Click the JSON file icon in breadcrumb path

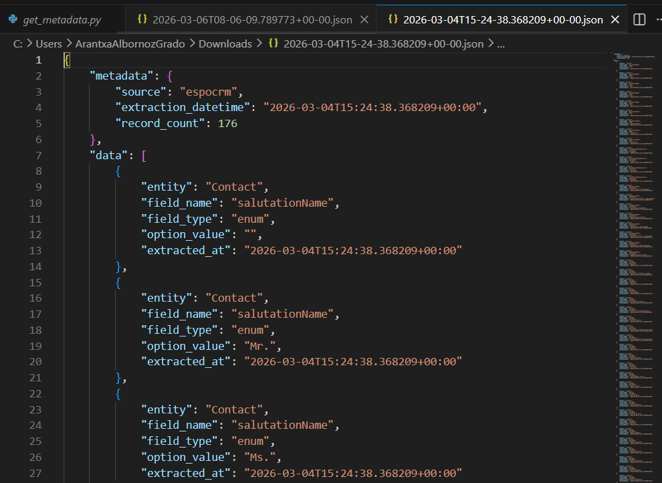[273, 43]
